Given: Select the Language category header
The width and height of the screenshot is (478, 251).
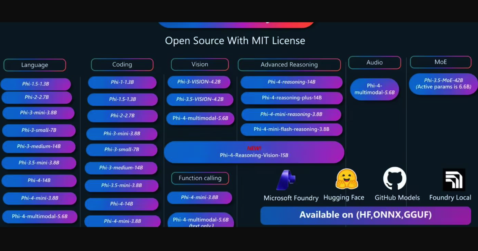Looking at the screenshot, I should click(35, 65).
